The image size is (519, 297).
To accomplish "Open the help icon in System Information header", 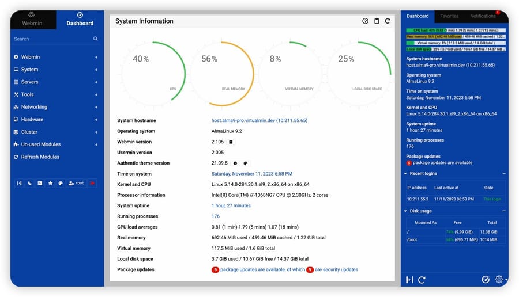I will (365, 21).
